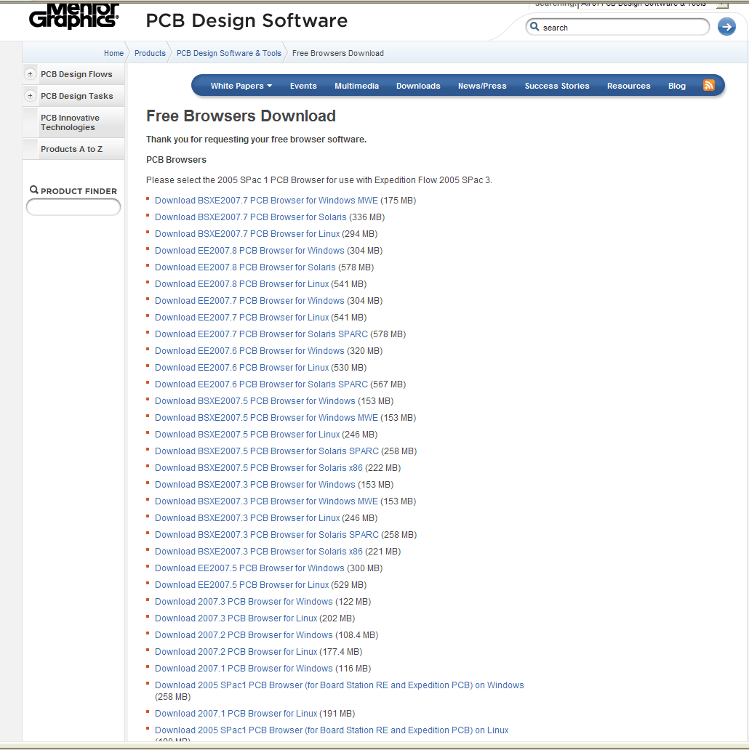Download EE2007.6 PCB Browser for Windows
Viewport: 749px width, 750px height.
click(249, 351)
